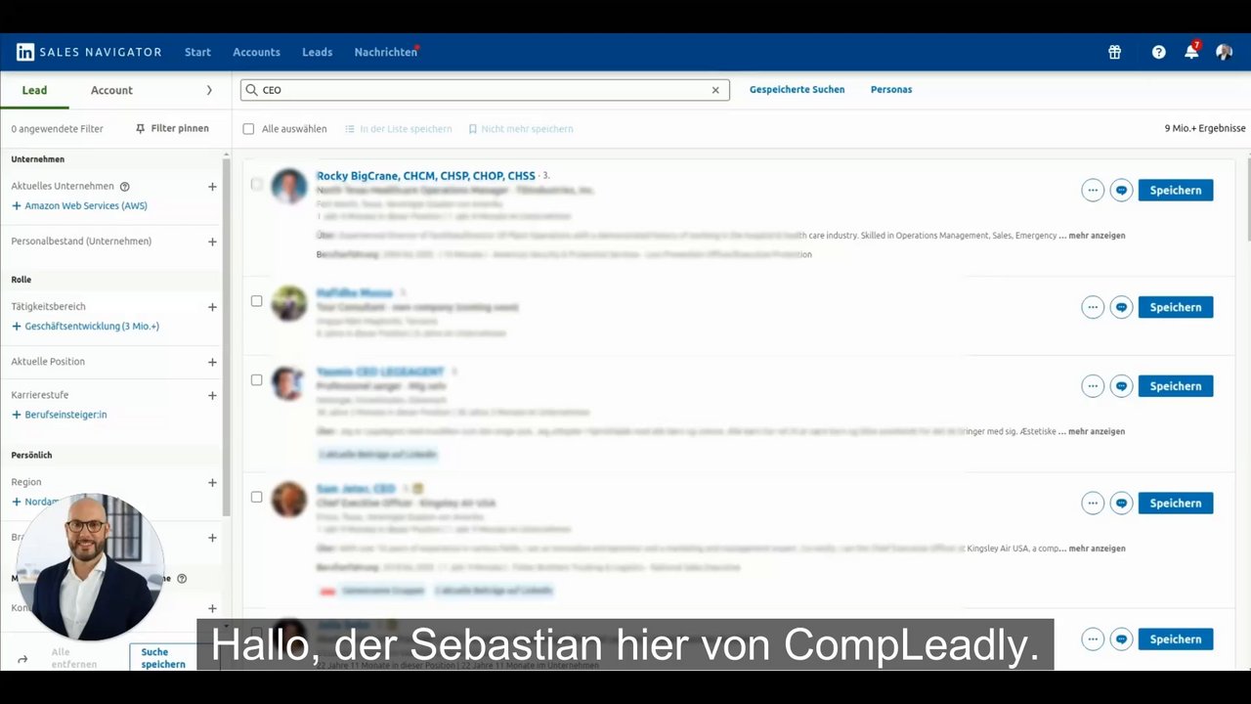Viewport: 1251px width, 704px height.
Task: Clear the CEO search with X icon
Action: tap(715, 90)
